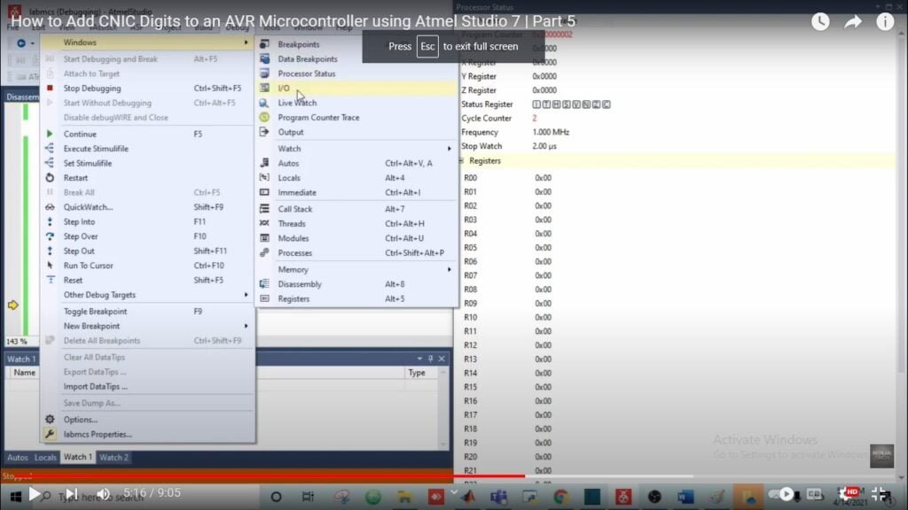This screenshot has width=908, height=510.
Task: Click the Modules icon in the submenu
Action: coord(264,237)
